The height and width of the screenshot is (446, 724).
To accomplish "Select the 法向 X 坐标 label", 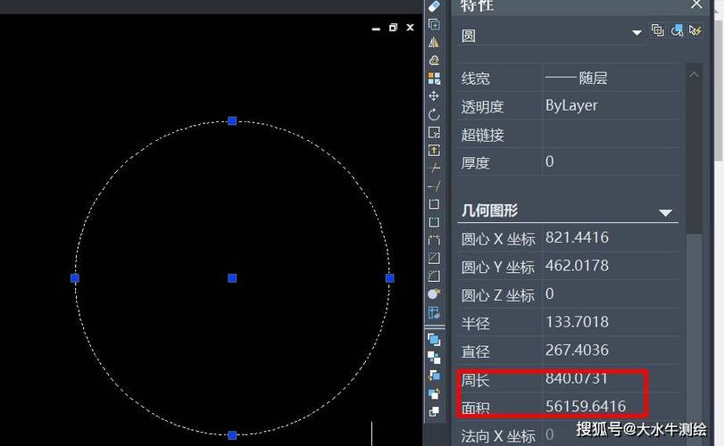I will [x=498, y=436].
